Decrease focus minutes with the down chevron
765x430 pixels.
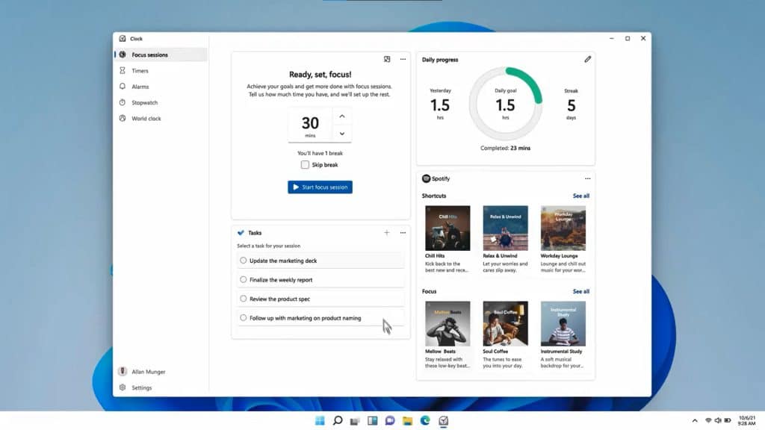[341, 134]
